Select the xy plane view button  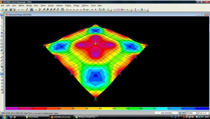coord(70,9)
